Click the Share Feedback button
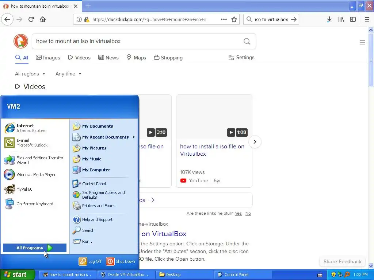This screenshot has width=374, height=280. pos(342,261)
